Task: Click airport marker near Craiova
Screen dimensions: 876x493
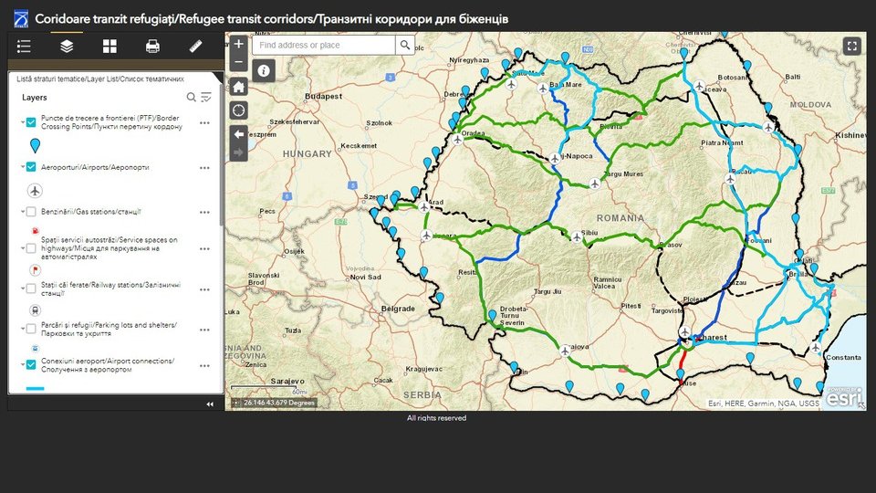Action: point(565,351)
